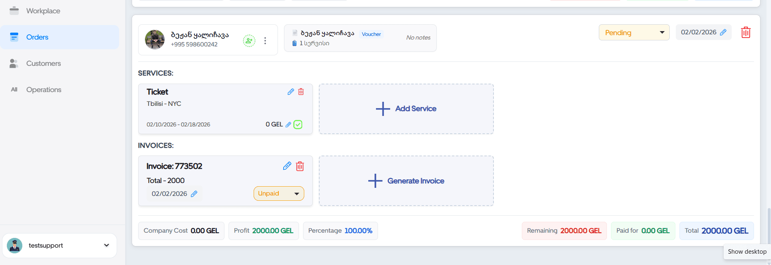Open the Unpaid invoice status dropdown
The image size is (771, 265).
click(279, 193)
